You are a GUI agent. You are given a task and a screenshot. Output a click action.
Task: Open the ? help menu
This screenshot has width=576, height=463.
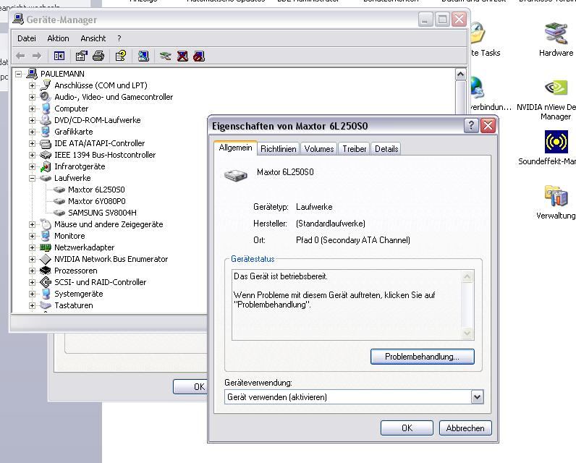[119, 38]
